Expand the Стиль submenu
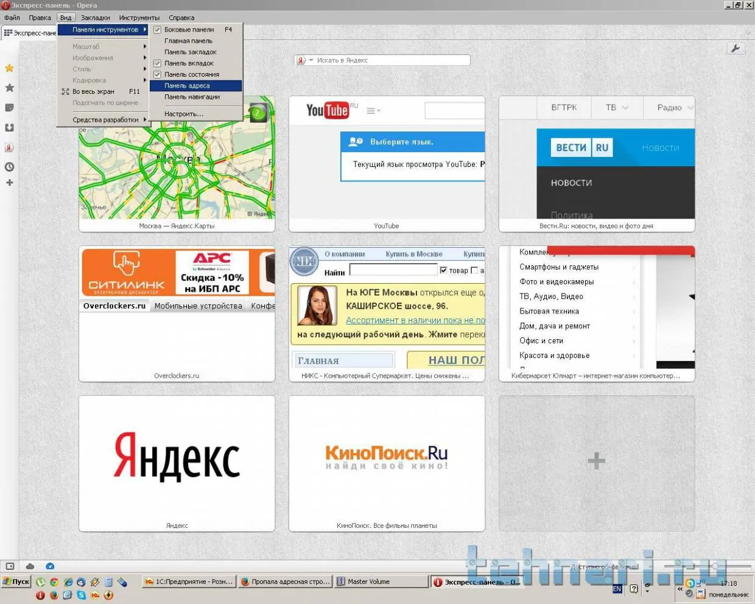This screenshot has height=604, width=755. click(x=103, y=69)
